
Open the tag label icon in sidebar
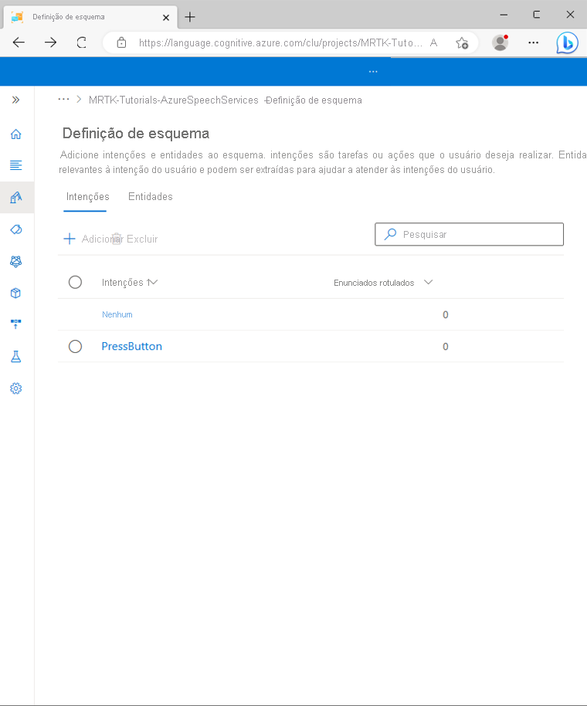[15, 229]
